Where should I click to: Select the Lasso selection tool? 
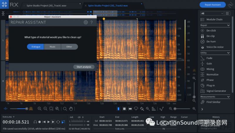pyautogui.click(x=136, y=109)
